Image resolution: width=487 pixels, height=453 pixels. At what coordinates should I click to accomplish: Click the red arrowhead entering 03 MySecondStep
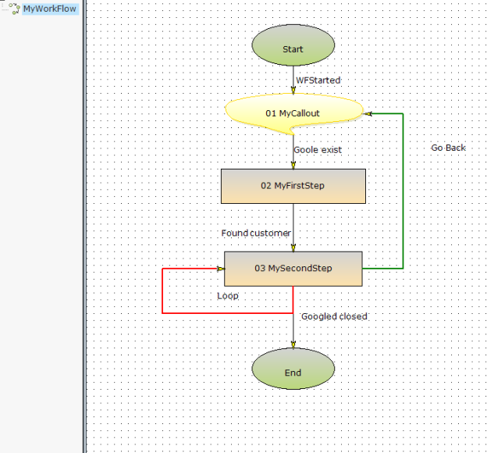coord(221,269)
